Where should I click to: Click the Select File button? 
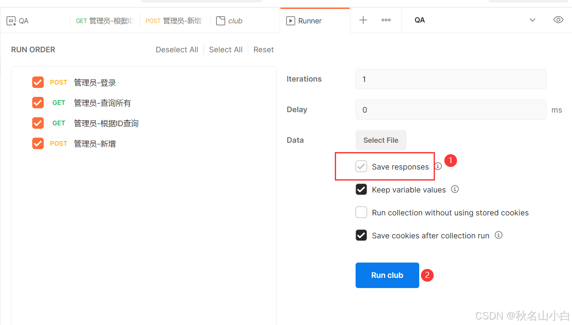pyautogui.click(x=381, y=140)
